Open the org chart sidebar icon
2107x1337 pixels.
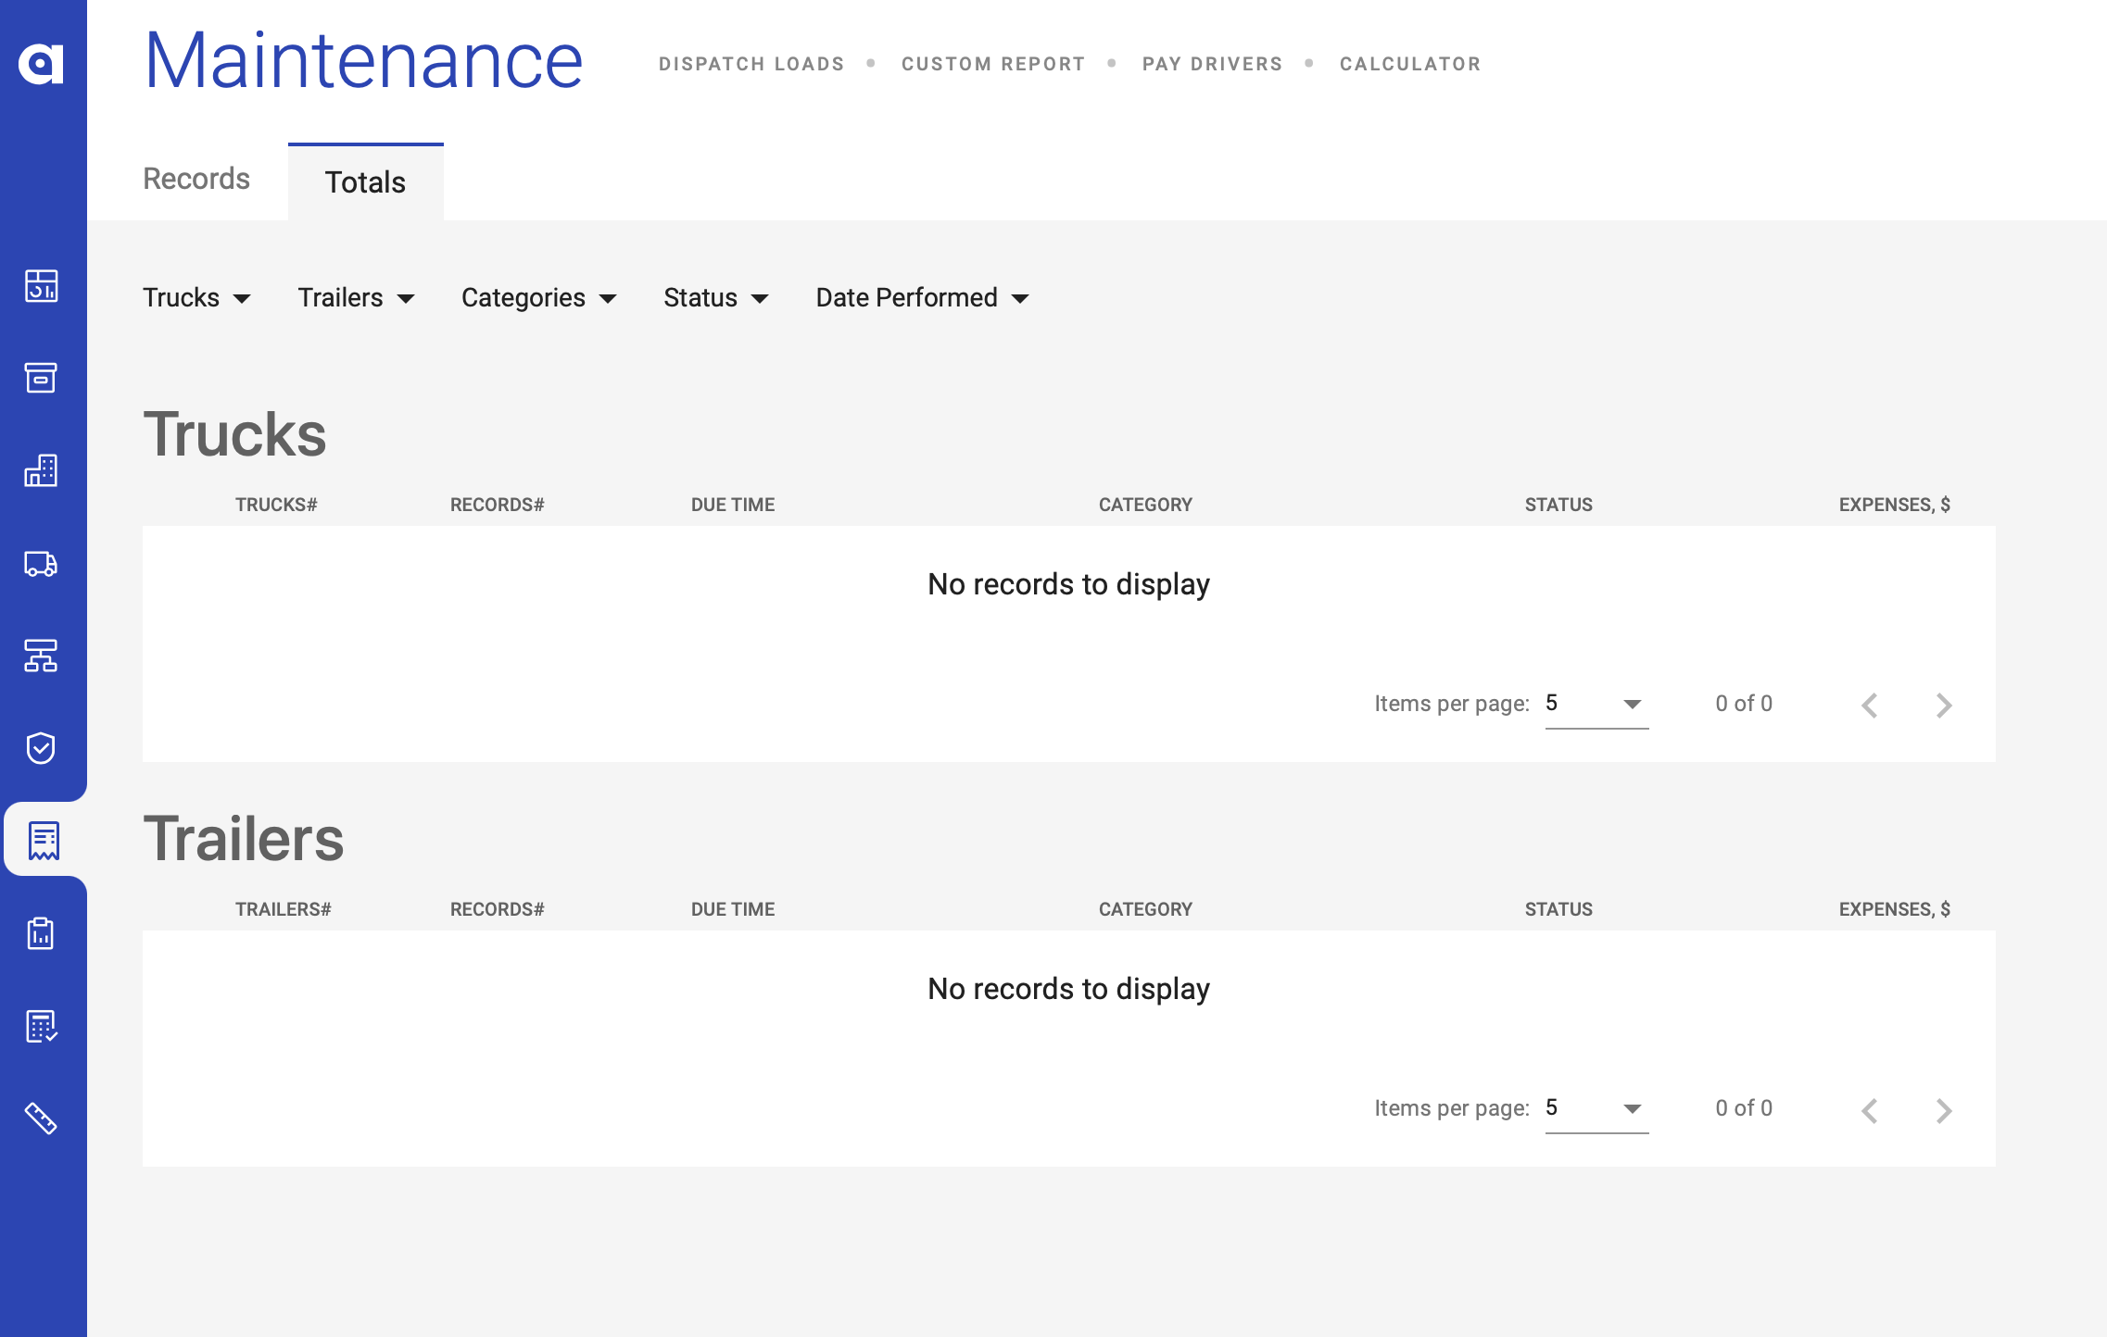click(x=41, y=656)
